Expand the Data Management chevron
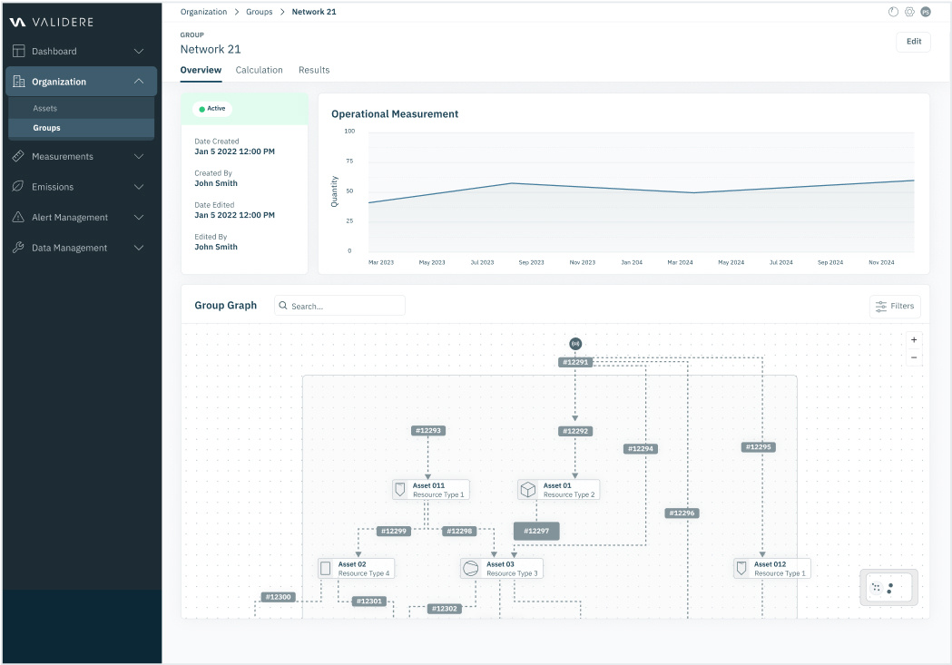This screenshot has width=952, height=665. pos(139,247)
